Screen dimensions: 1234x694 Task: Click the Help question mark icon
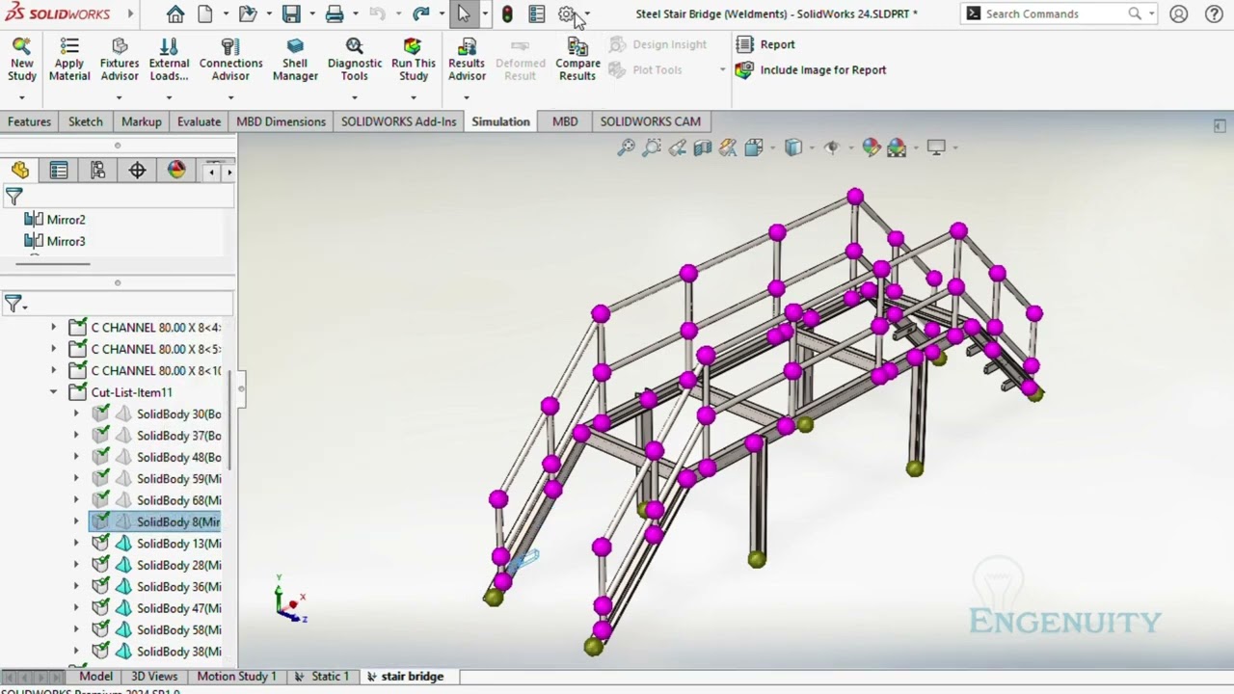click(x=1214, y=14)
